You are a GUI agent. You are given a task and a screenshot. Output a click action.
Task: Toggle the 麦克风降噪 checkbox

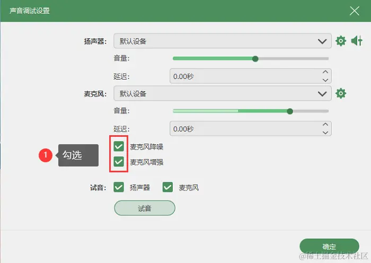click(x=119, y=146)
